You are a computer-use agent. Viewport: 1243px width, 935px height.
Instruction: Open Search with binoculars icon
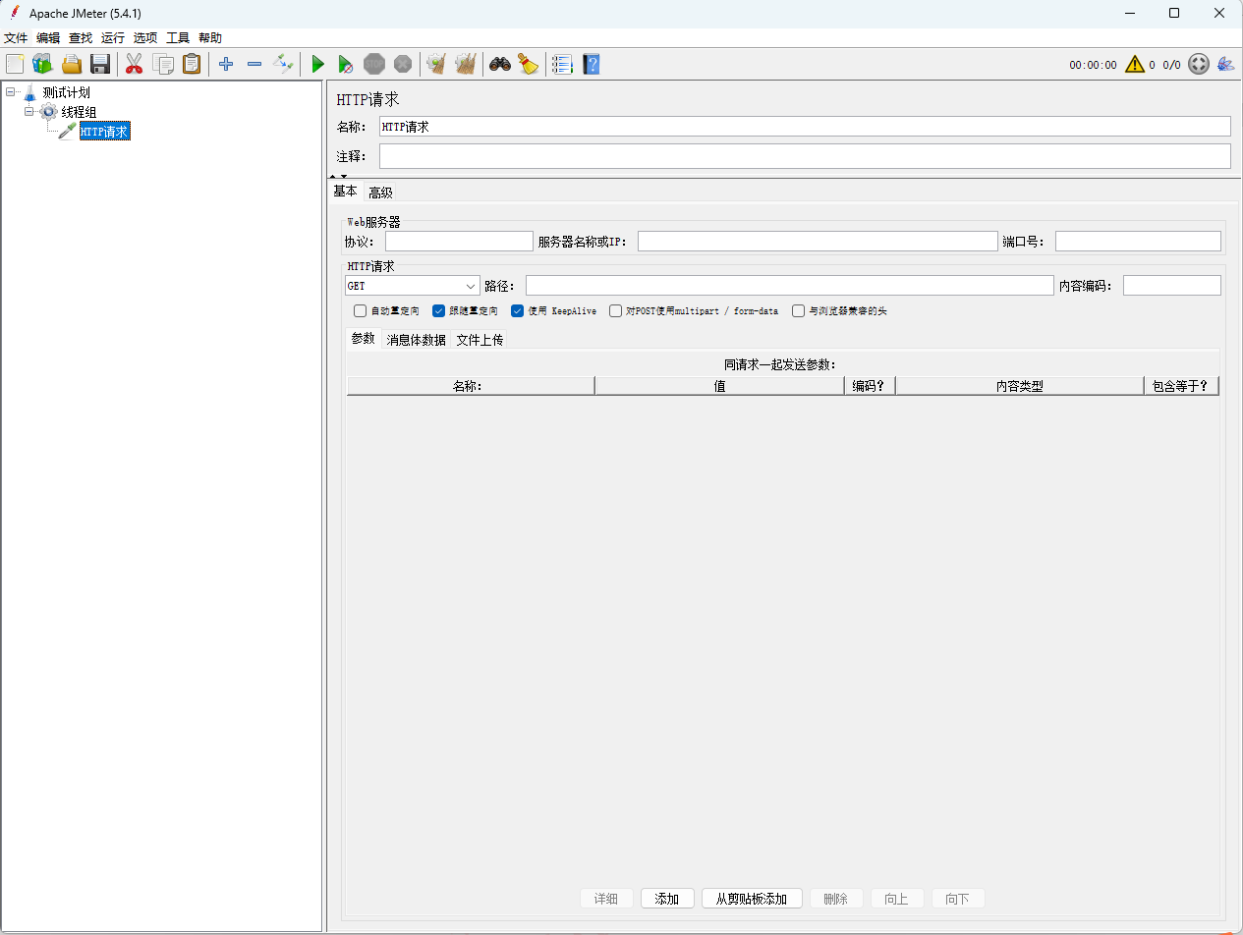(500, 65)
